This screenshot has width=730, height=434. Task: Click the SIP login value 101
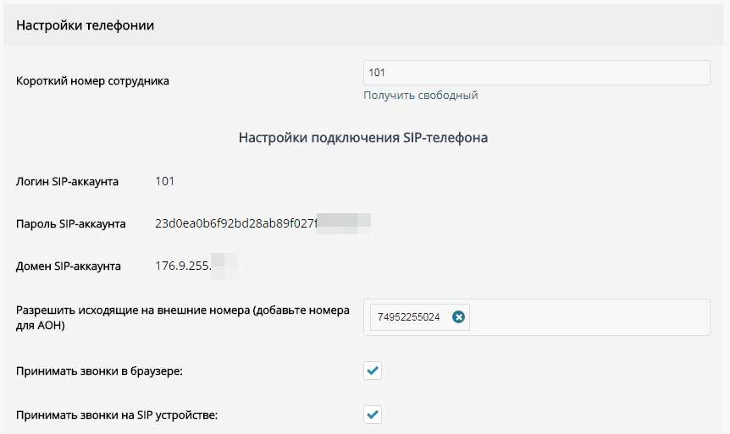(165, 181)
